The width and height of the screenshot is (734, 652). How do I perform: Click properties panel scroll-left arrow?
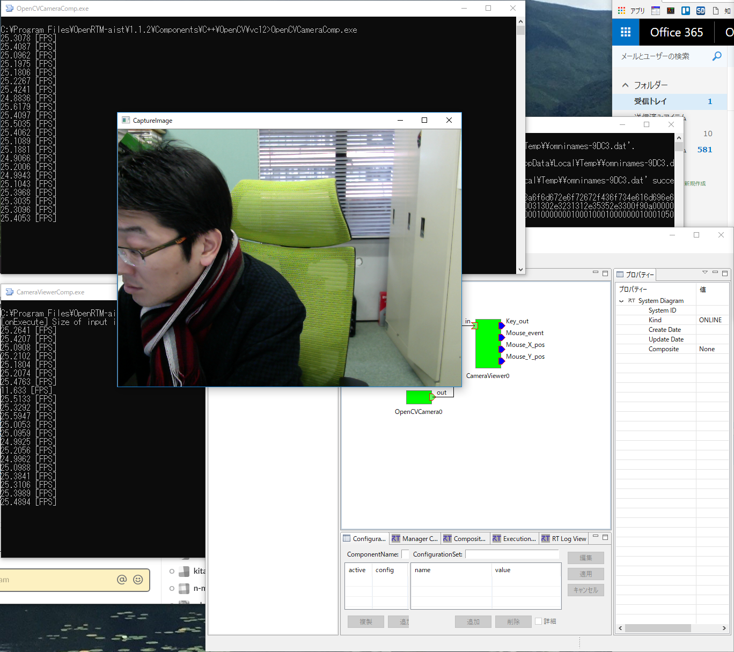[620, 628]
